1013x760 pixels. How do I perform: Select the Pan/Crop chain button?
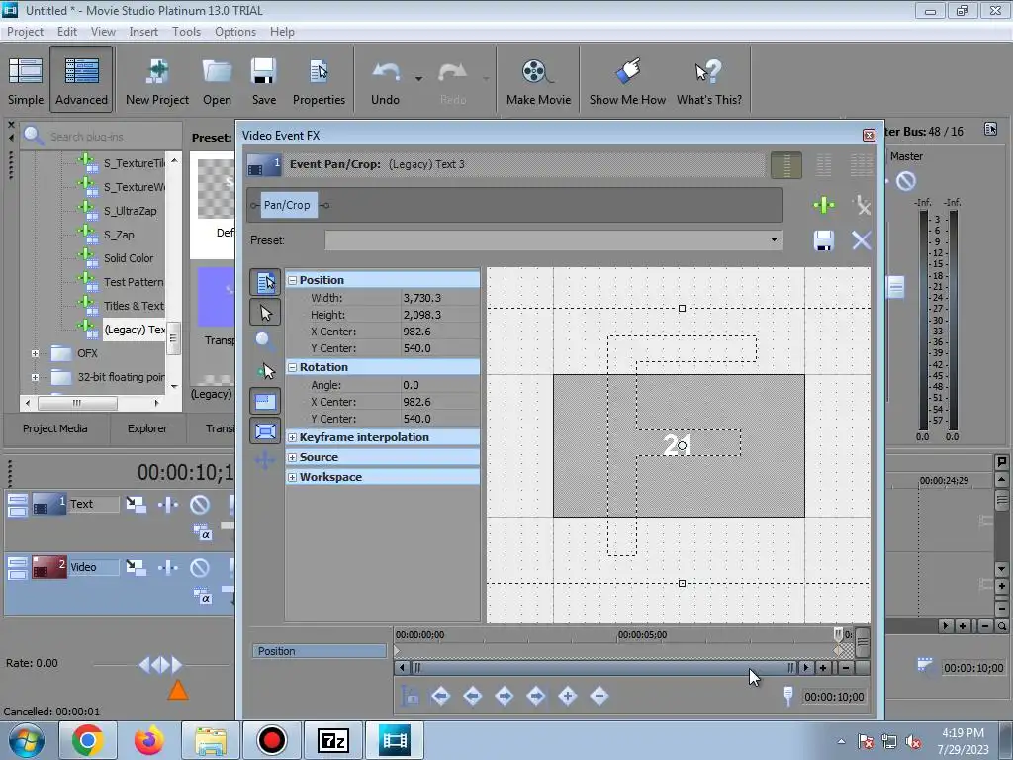pyautogui.click(x=287, y=205)
